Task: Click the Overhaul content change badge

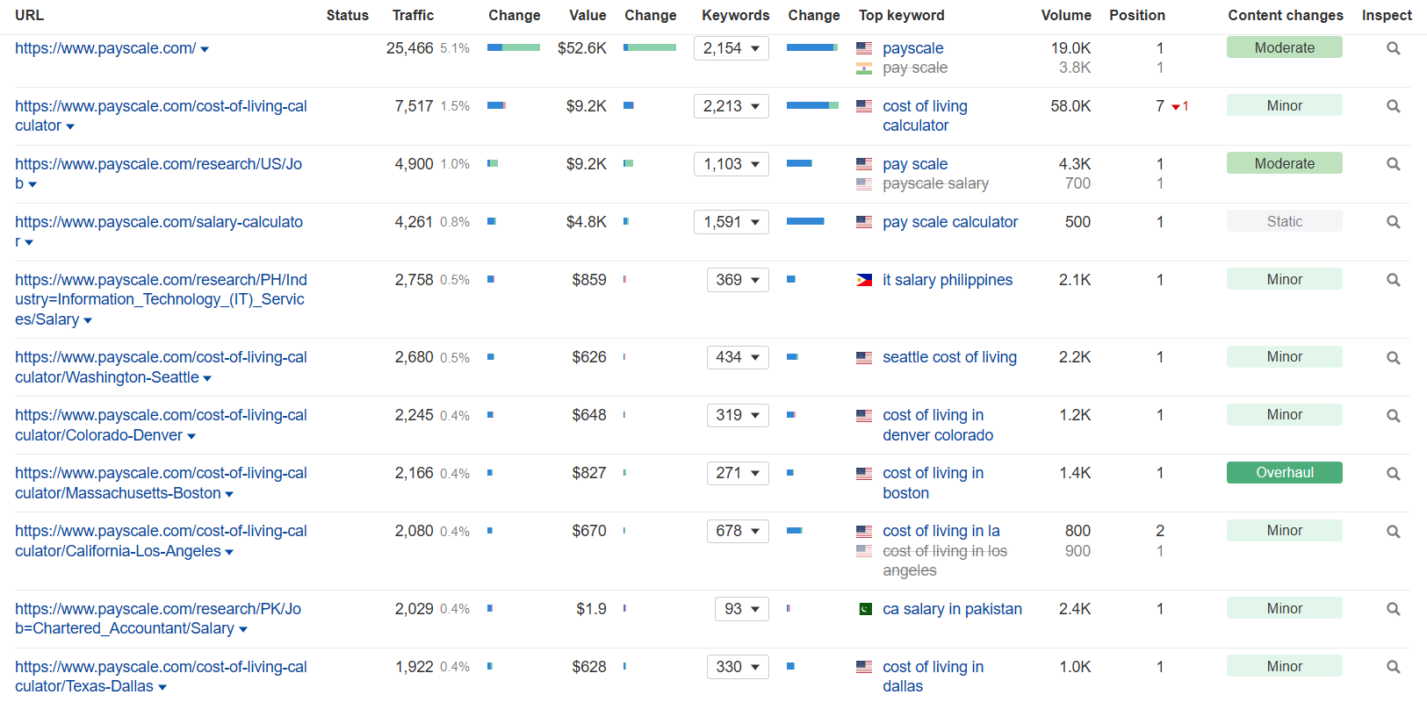Action: (x=1285, y=472)
